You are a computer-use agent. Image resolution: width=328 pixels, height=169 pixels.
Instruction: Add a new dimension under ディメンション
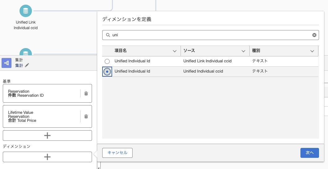click(x=47, y=157)
